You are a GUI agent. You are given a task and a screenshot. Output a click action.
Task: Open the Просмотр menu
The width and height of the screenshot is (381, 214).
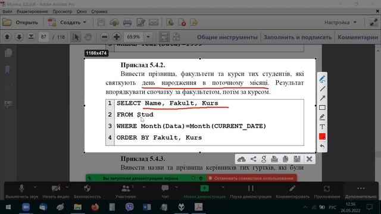point(63,11)
